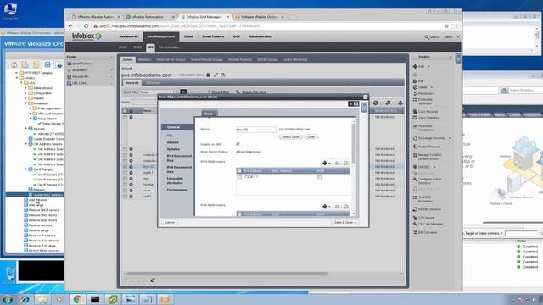543x305 pixels.
Task: Open Configure Active Directory tool
Action: [429, 180]
